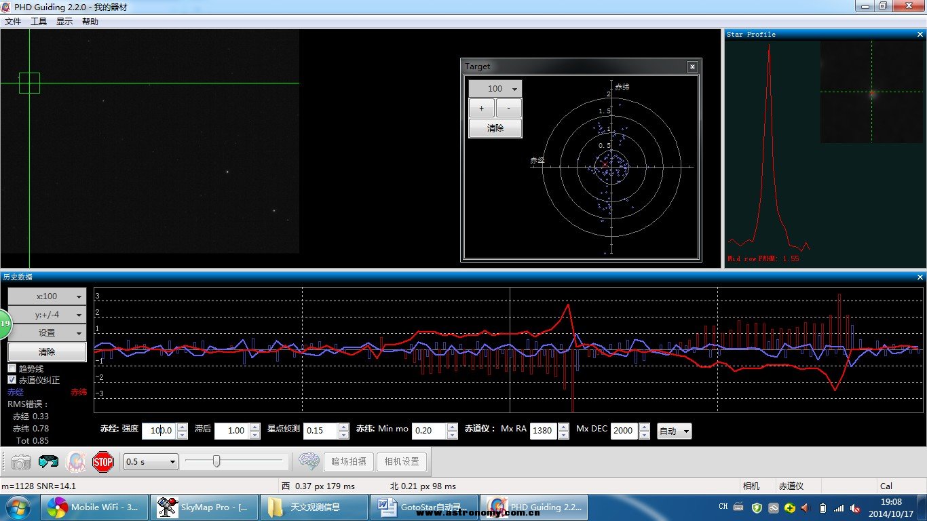Decrease the Min mo value with the down arrow
This screenshot has height=521, width=927.
coord(453,436)
